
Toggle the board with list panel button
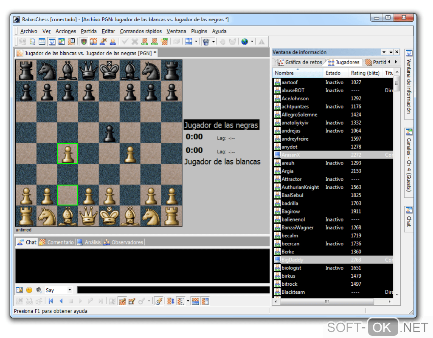(205, 301)
